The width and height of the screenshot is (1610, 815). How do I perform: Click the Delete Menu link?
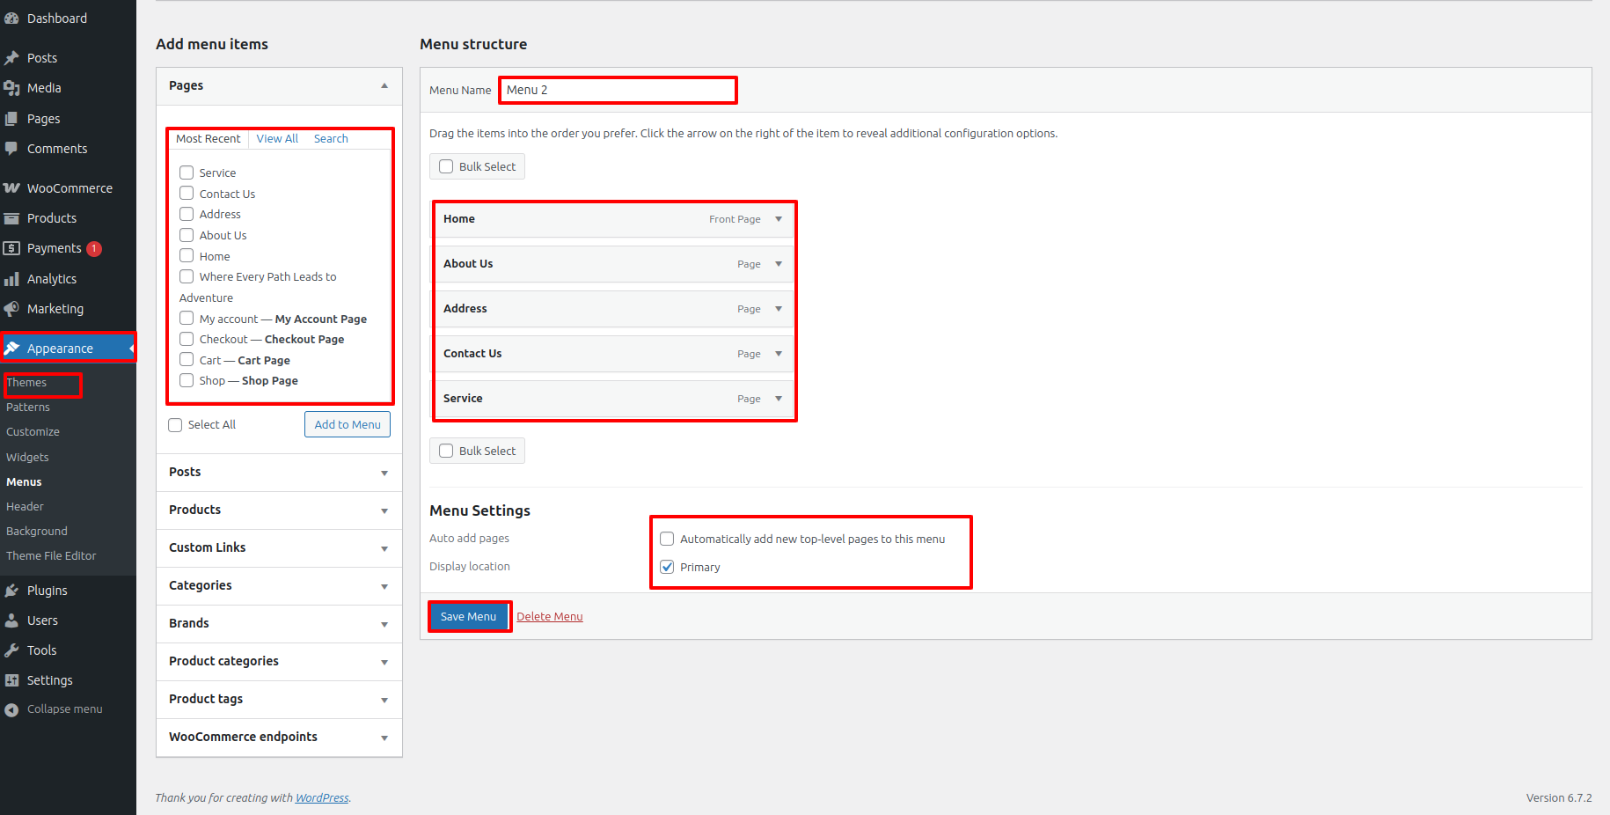tap(549, 617)
